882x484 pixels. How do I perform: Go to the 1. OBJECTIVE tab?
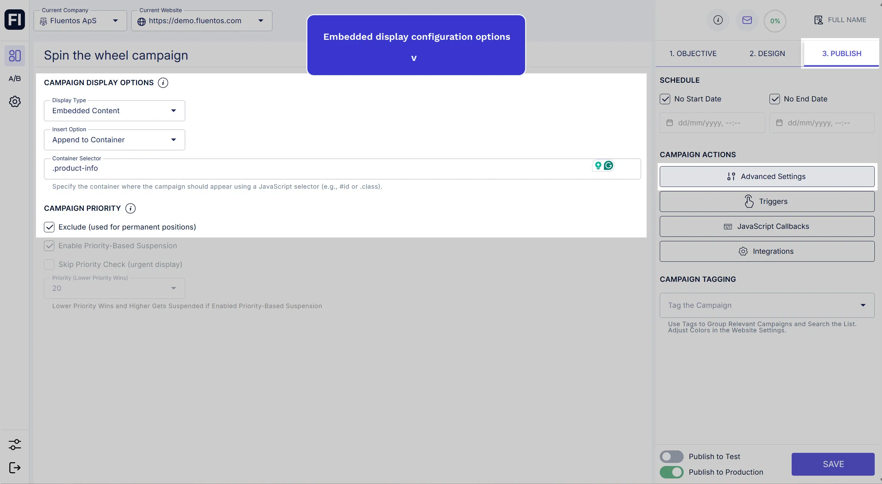click(693, 54)
